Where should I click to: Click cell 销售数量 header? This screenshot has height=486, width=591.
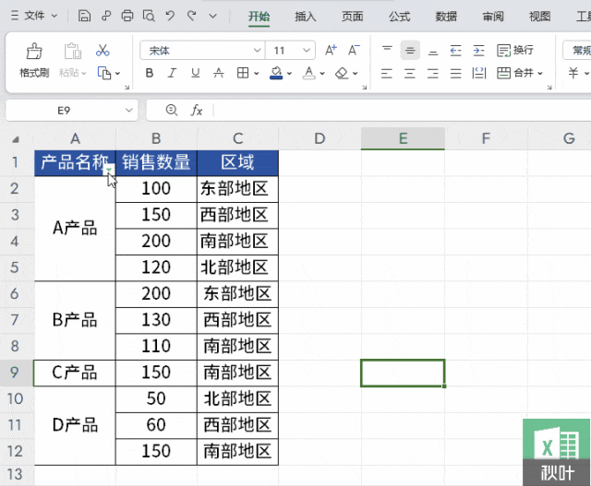tap(156, 162)
